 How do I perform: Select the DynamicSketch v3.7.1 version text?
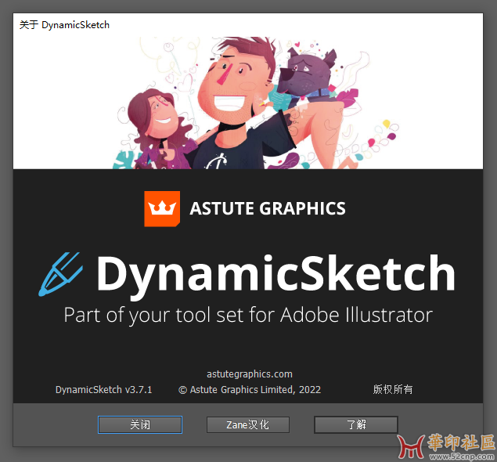[x=103, y=390]
